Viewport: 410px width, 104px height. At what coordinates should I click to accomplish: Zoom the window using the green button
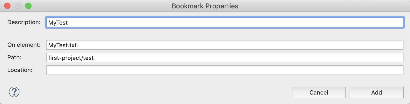28,6
